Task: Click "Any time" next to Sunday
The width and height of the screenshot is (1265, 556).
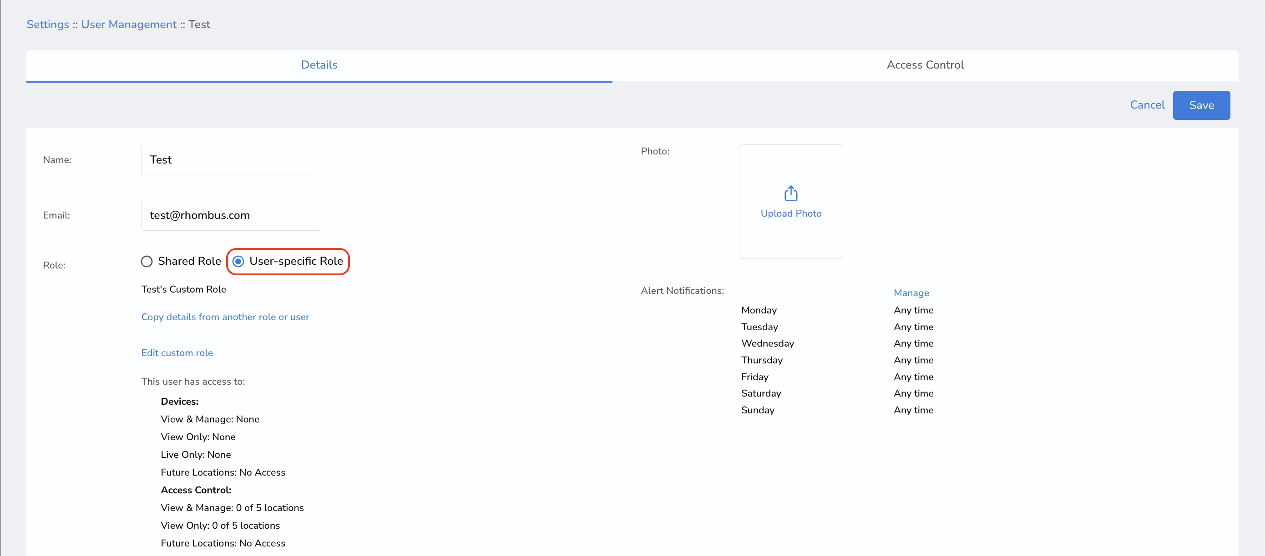Action: point(913,410)
